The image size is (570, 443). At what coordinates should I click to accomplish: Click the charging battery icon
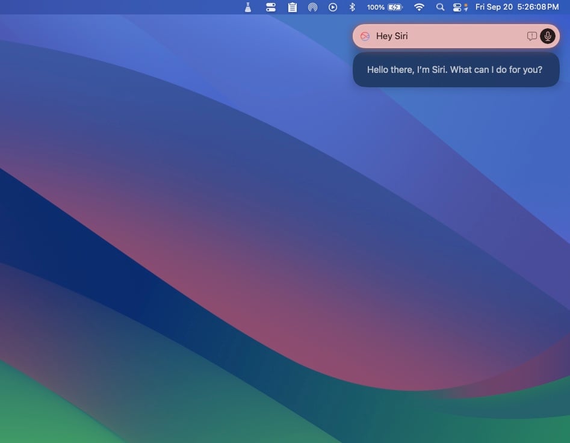[395, 7]
